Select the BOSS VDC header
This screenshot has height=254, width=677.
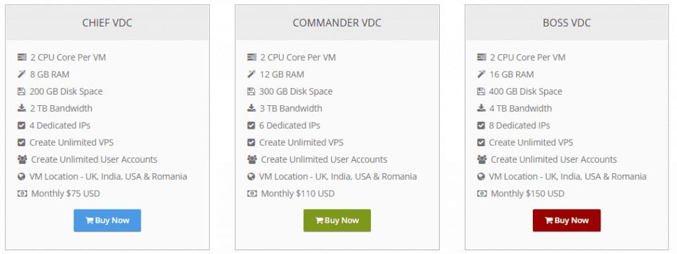[567, 23]
